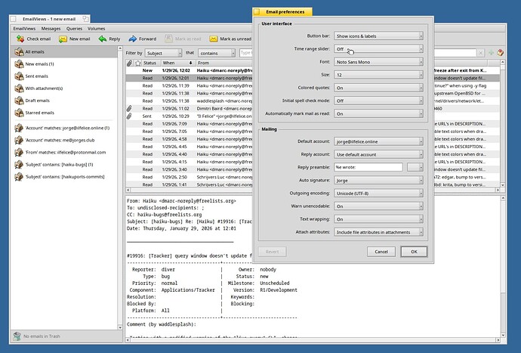
Task: Sort by the When column header
Action: [177, 63]
